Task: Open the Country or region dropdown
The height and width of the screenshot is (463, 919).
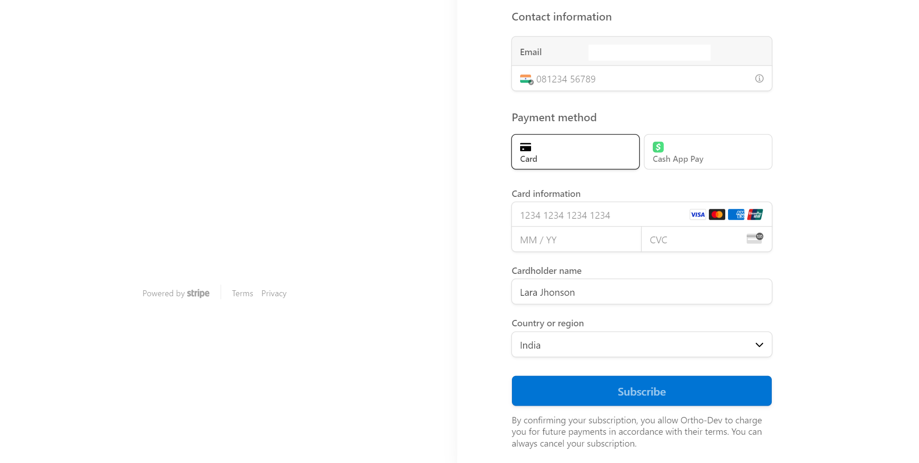Action: click(641, 345)
